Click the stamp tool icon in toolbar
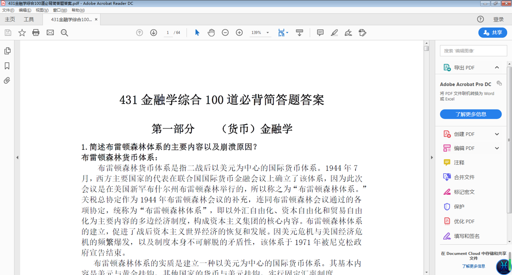The width and height of the screenshot is (512, 275). [x=362, y=33]
